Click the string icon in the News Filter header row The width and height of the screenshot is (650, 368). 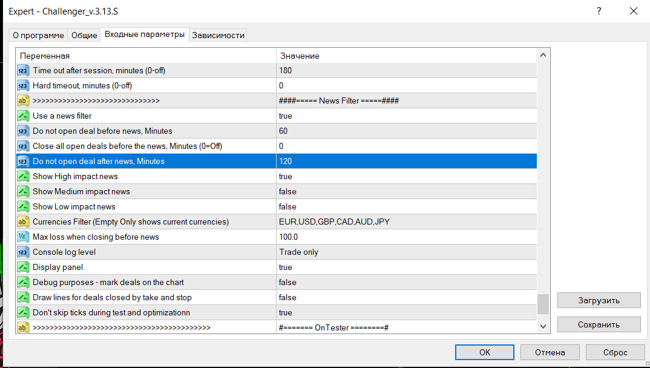(23, 100)
